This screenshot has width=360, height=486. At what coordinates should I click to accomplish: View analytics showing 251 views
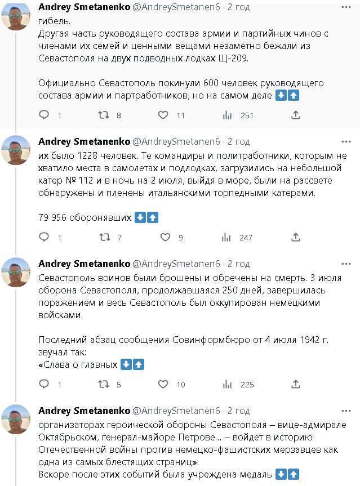point(228,115)
